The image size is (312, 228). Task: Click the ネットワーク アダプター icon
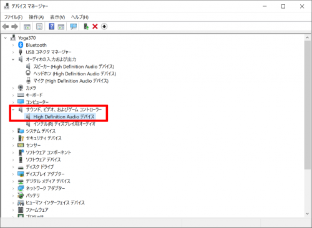click(21, 188)
